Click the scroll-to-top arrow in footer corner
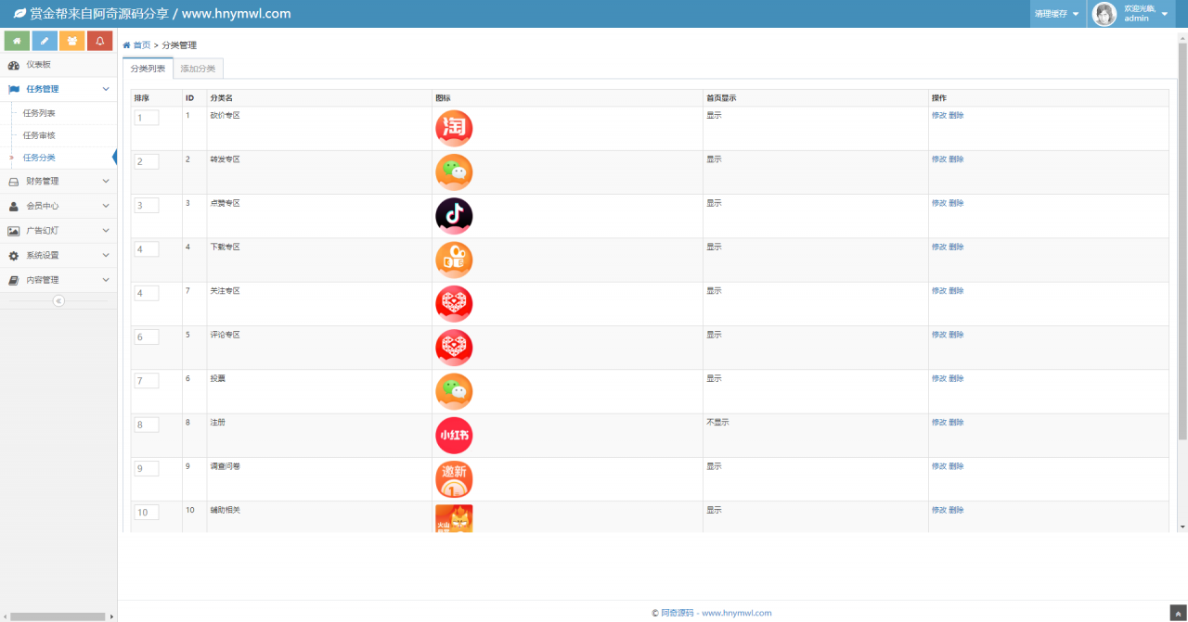This screenshot has height=622, width=1188. [x=1178, y=613]
